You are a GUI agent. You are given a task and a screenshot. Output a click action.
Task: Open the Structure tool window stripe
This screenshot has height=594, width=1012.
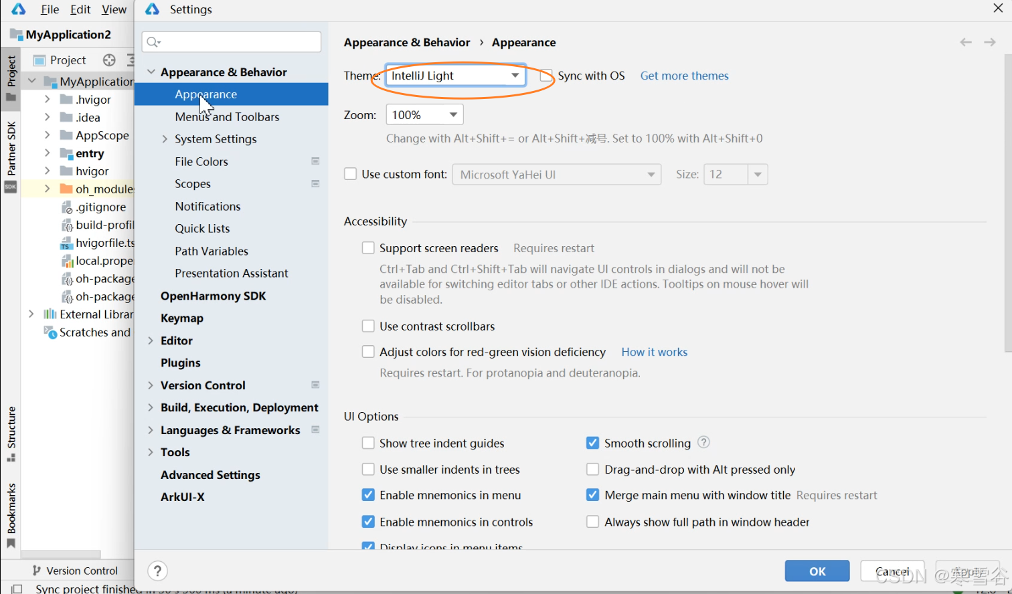click(11, 434)
